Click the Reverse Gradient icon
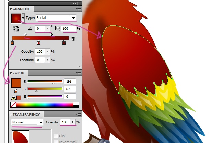Image resolution: width=223 pixels, height=143 pixels. [15, 29]
